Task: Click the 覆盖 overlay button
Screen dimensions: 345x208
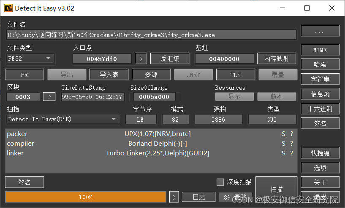Action: [x=278, y=75]
